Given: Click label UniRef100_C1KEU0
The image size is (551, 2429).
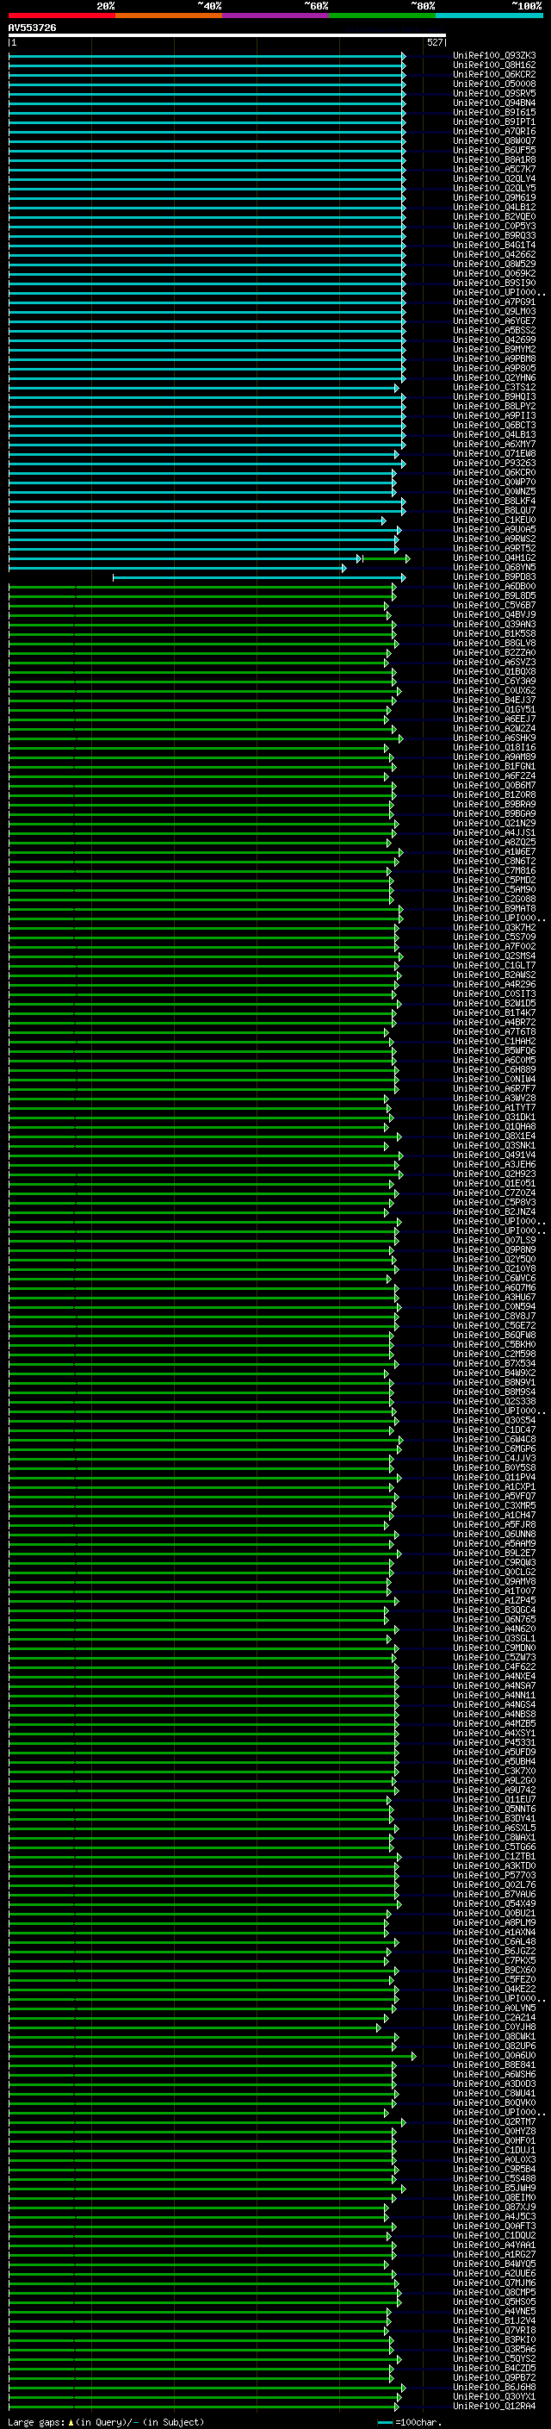Looking at the screenshot, I should pos(494,520).
